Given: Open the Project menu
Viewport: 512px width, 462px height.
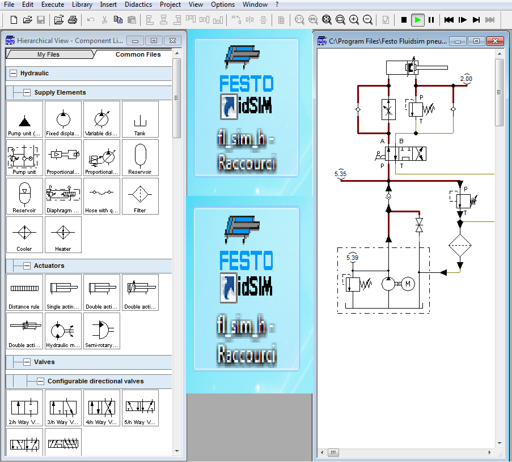Looking at the screenshot, I should tap(170, 5).
